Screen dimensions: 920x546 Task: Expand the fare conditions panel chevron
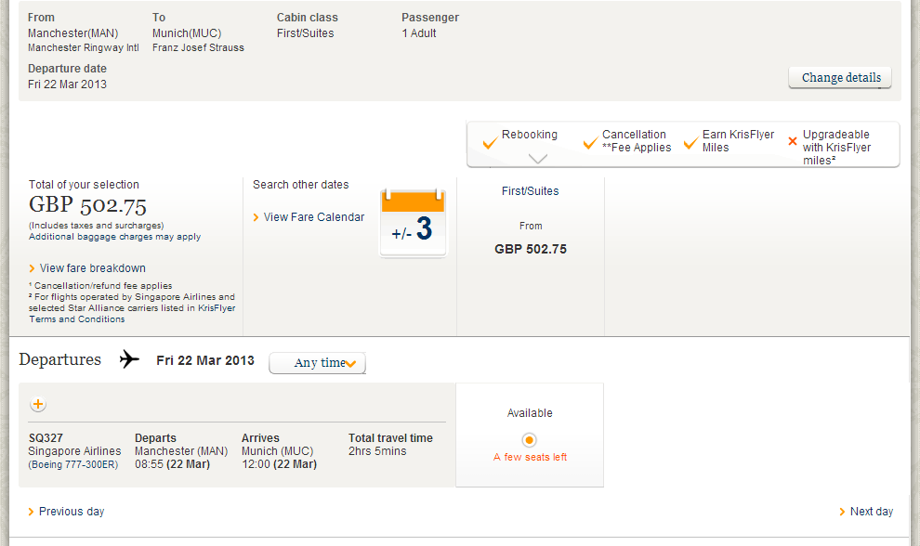[x=538, y=158]
